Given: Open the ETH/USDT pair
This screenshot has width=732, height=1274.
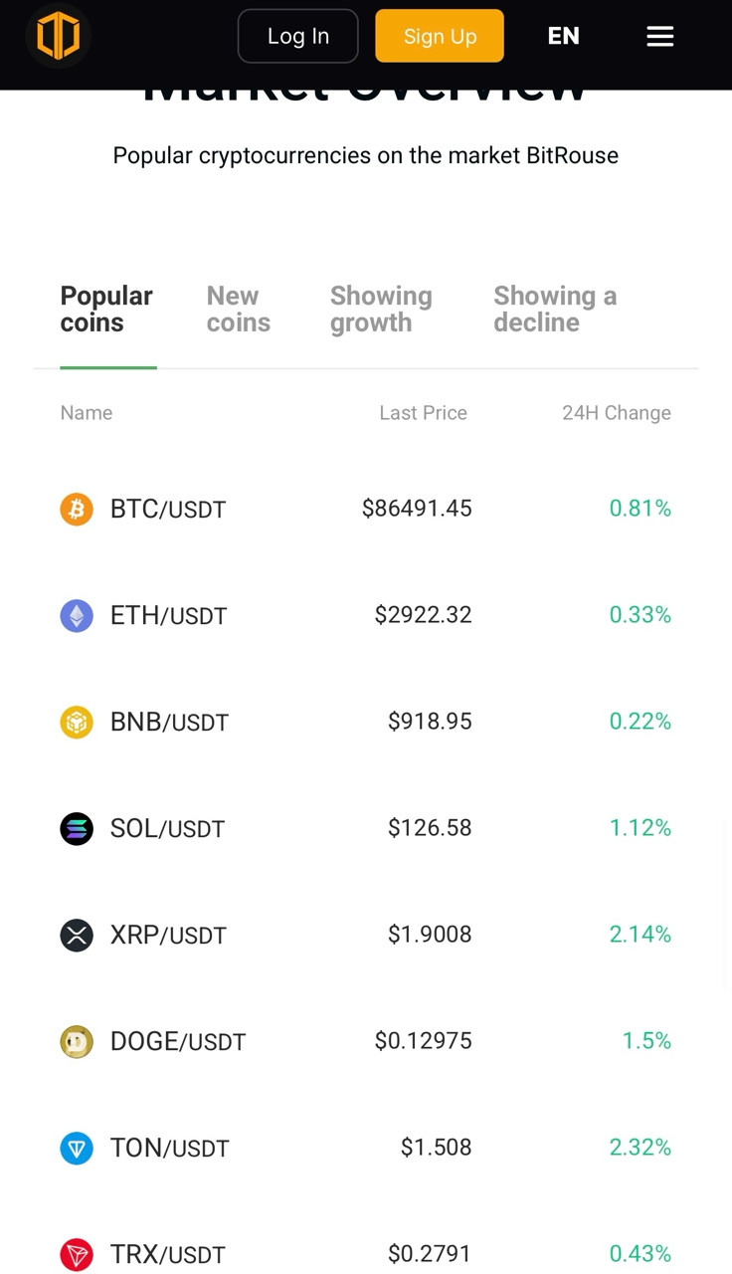Looking at the screenshot, I should (169, 616).
